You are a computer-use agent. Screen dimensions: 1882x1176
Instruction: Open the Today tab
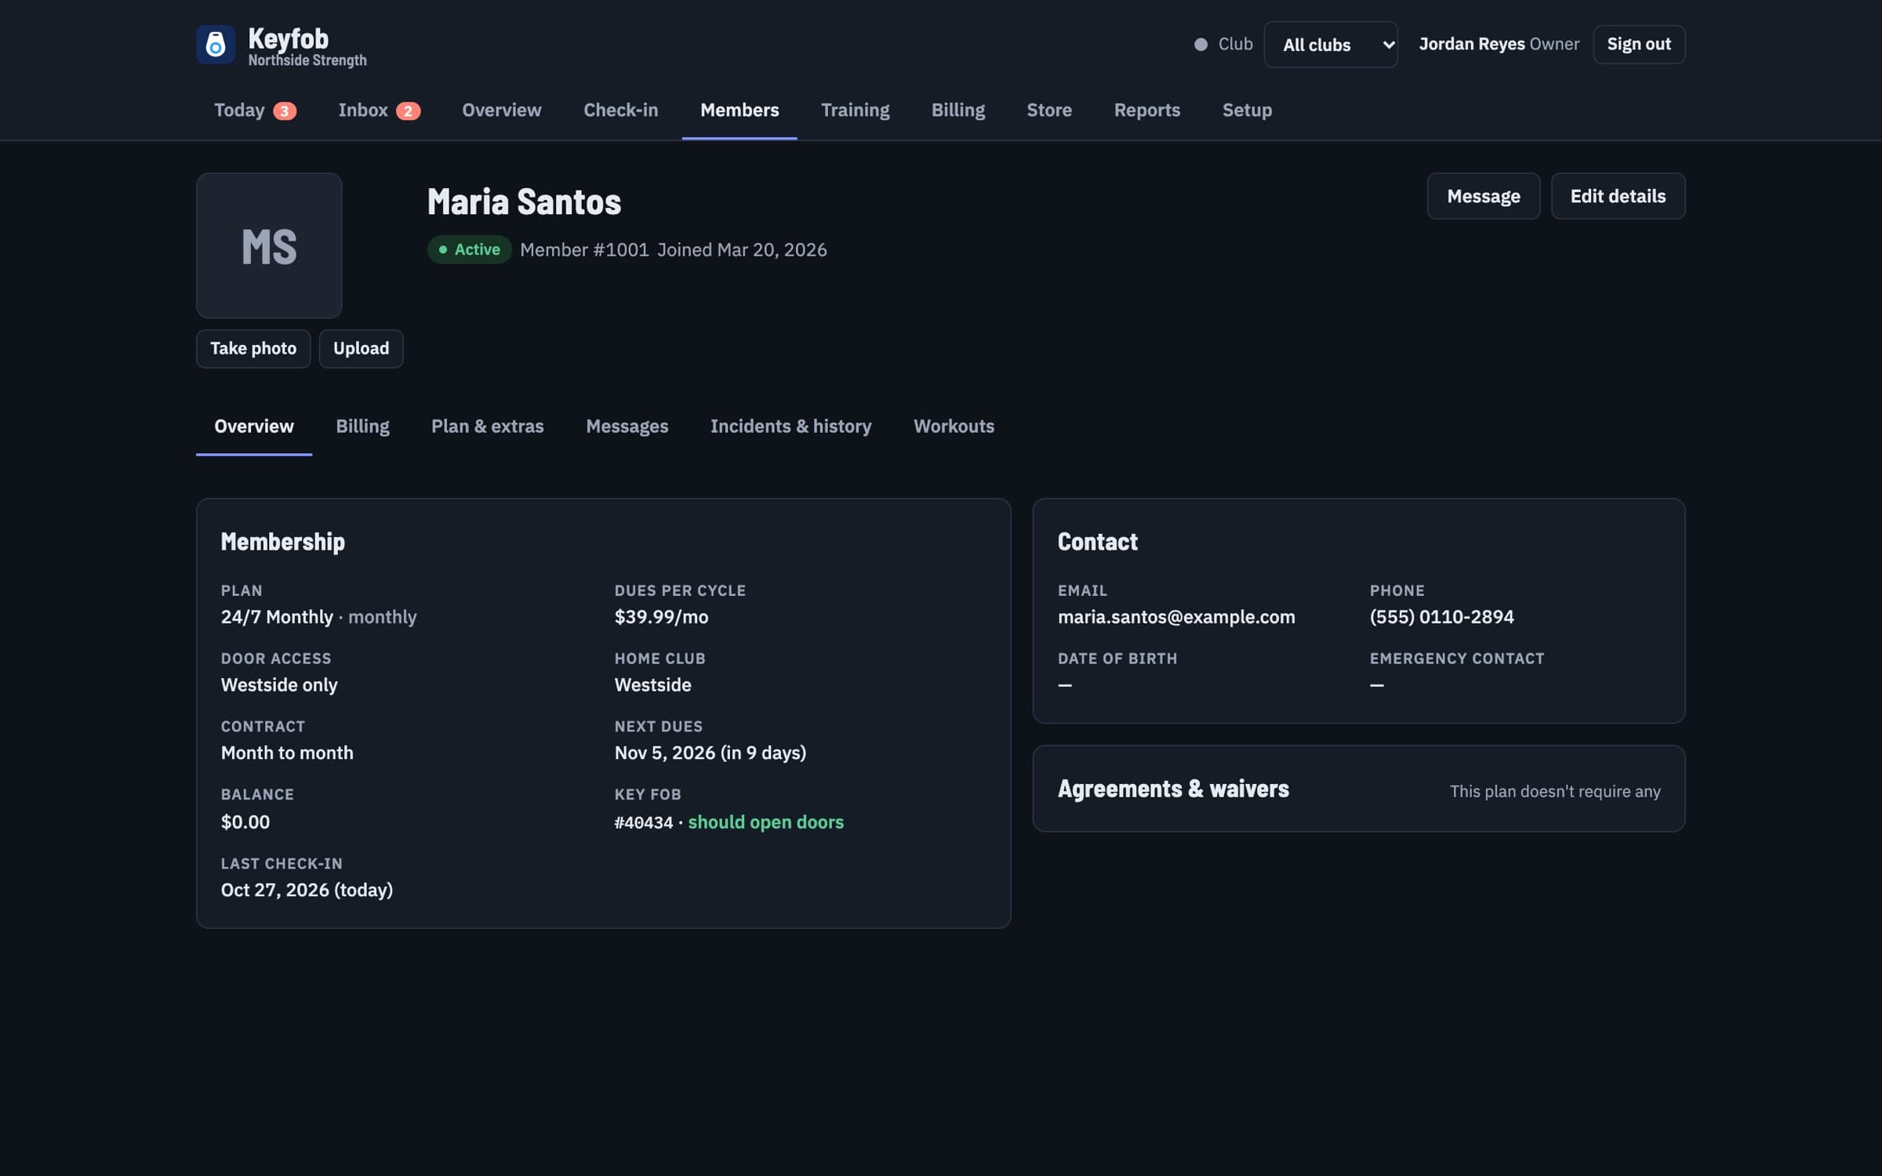click(255, 110)
